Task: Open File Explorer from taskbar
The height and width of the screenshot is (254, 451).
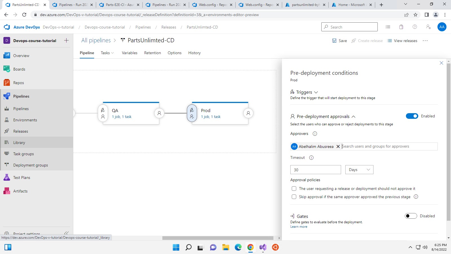Action: point(225,248)
